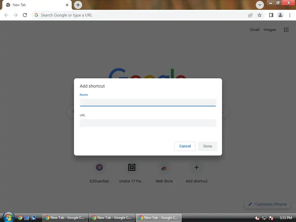The width and height of the screenshot is (296, 222).
Task: Cancel the Add shortcut dialog
Action: pos(185,146)
